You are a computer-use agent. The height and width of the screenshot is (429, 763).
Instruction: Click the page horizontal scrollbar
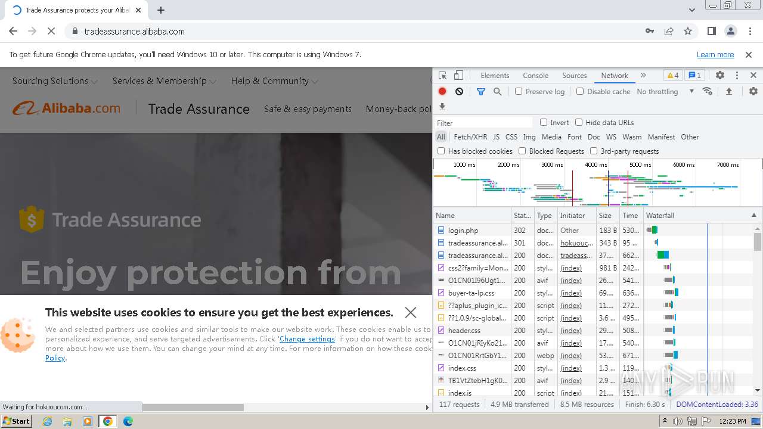click(x=193, y=408)
